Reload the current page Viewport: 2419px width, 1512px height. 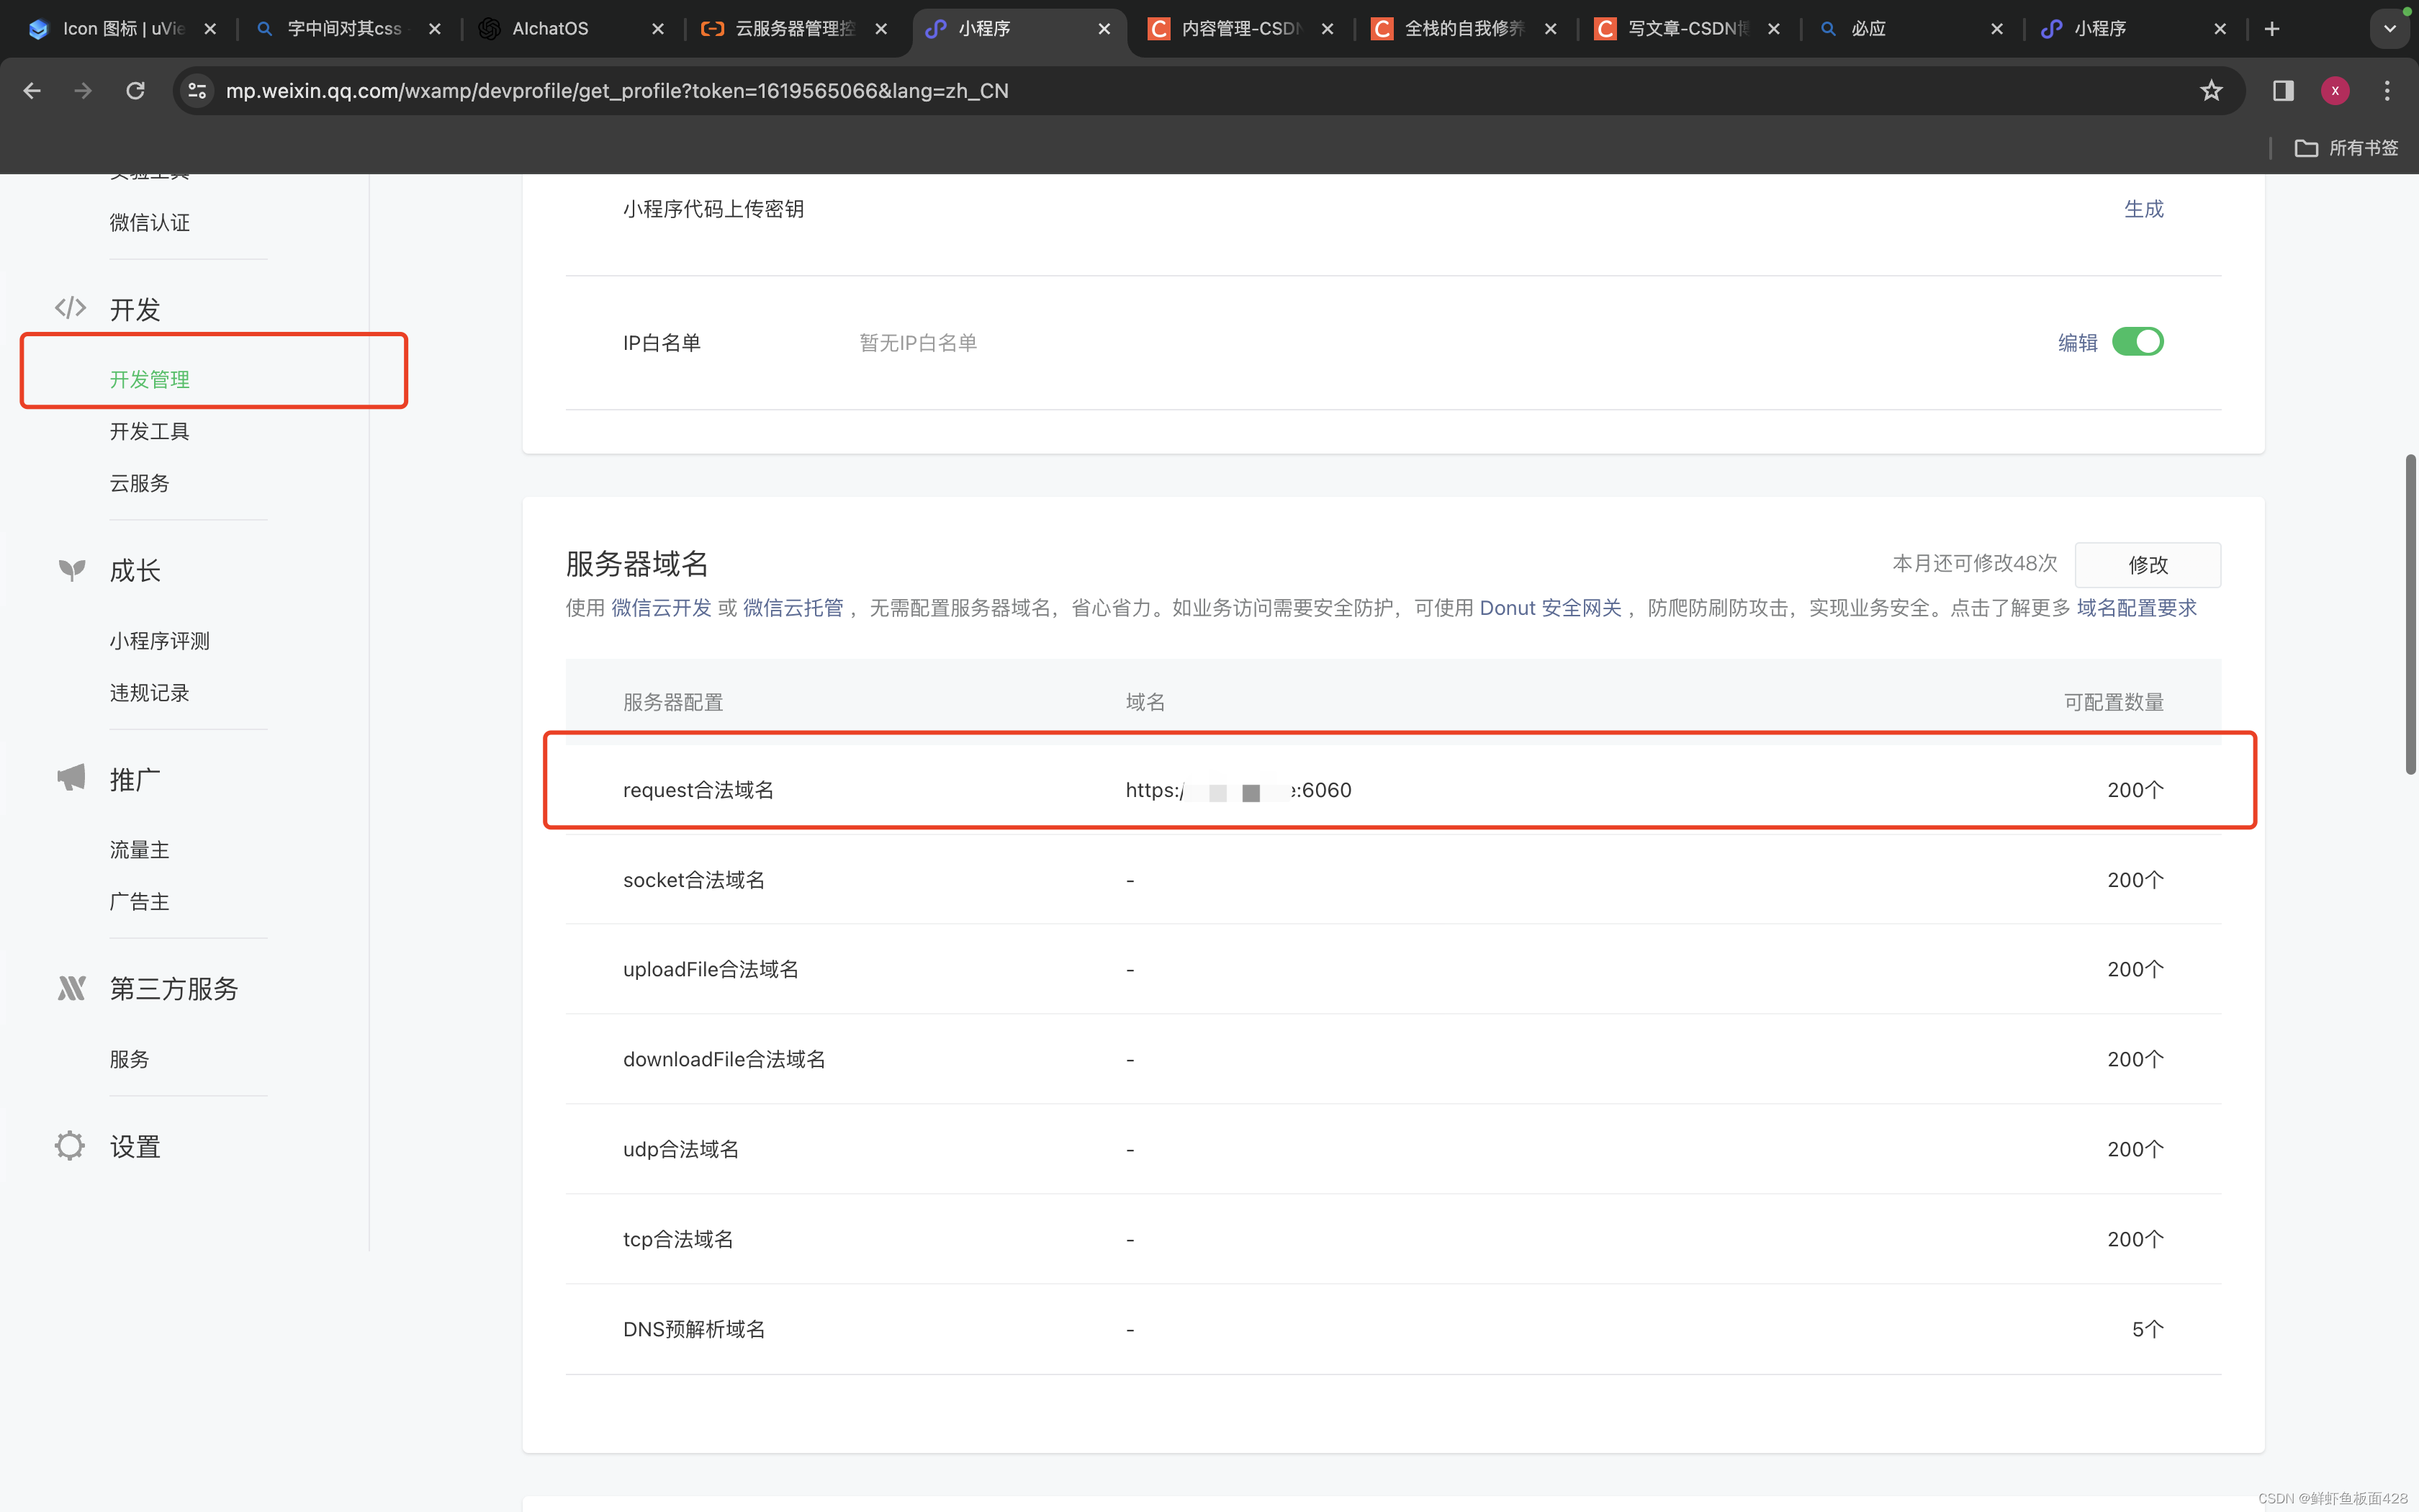[x=135, y=91]
